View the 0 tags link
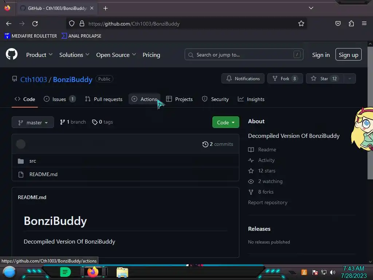Viewport: 373px width, 280px height. coord(102,122)
